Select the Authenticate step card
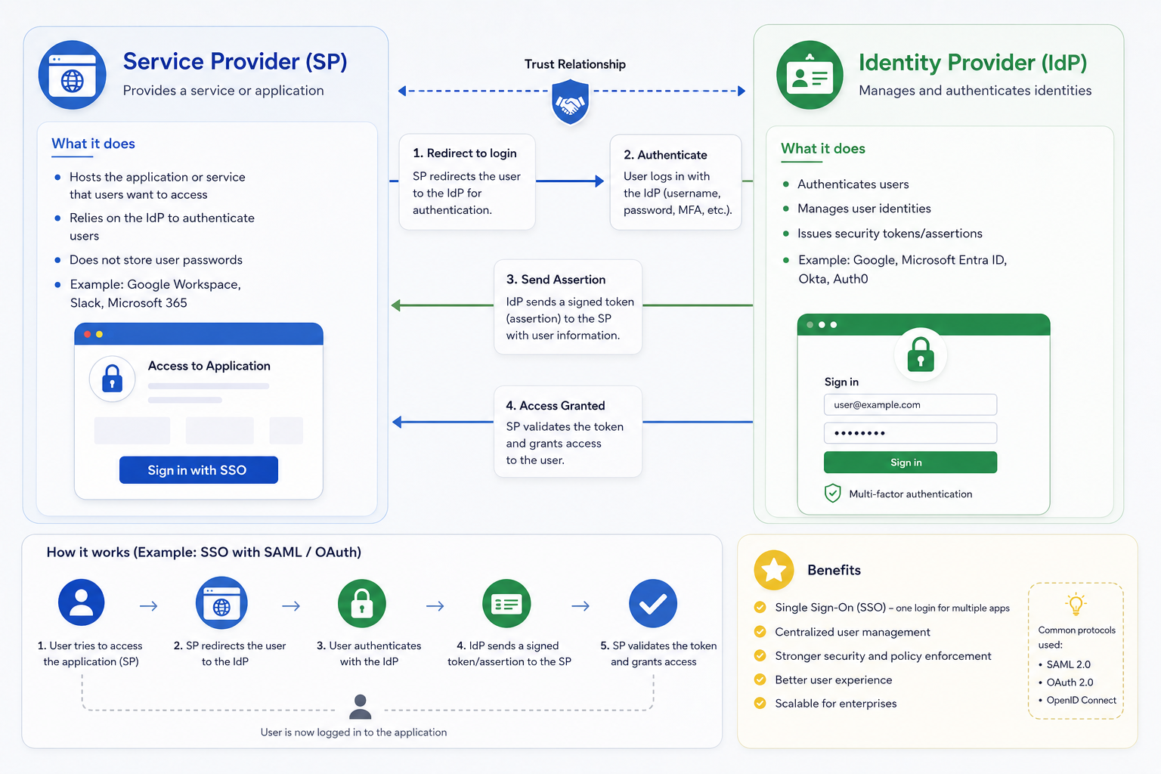The image size is (1161, 774). pos(676,182)
